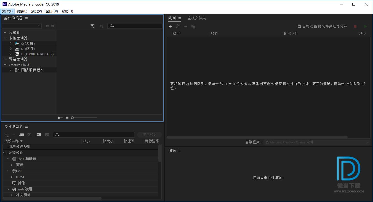The image size is (373, 202).
Task: Click the create new preset group icon
Action: 22,135
